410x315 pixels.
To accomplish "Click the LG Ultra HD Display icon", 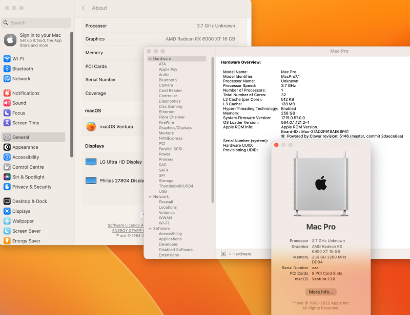I will [91, 162].
